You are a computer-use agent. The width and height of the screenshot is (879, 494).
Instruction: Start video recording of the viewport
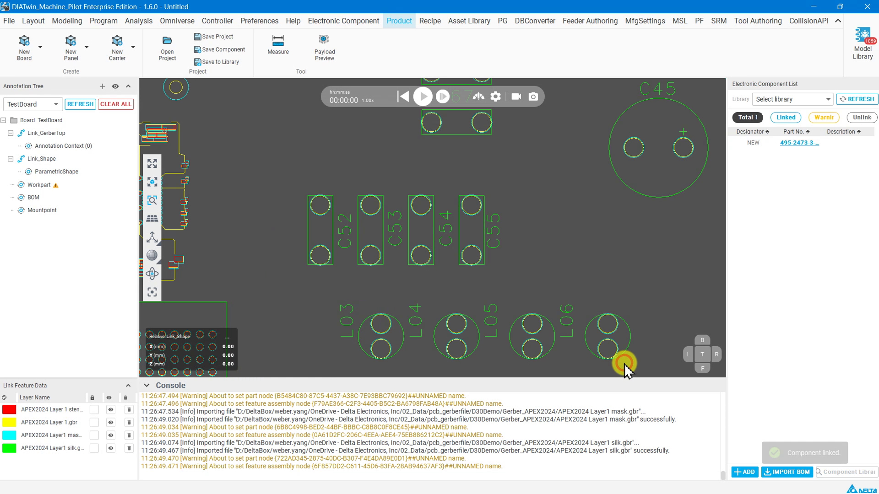pyautogui.click(x=516, y=97)
